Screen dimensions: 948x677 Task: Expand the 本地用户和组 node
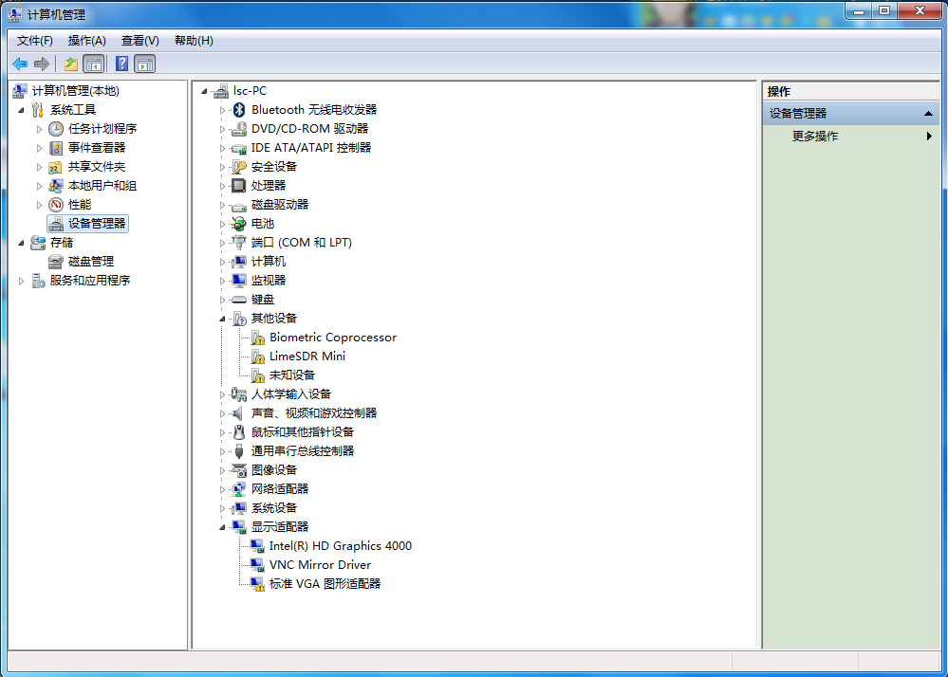click(39, 187)
